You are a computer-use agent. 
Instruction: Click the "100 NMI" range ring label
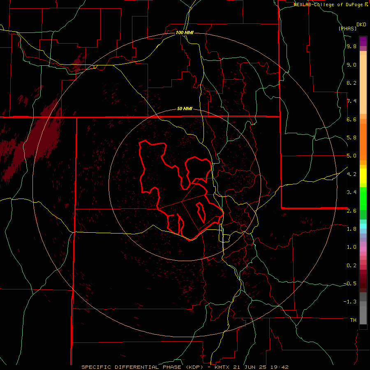click(x=185, y=32)
